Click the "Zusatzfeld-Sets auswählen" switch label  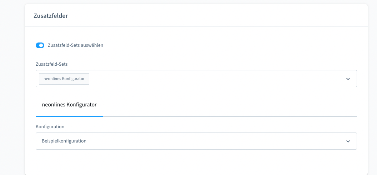(x=75, y=45)
